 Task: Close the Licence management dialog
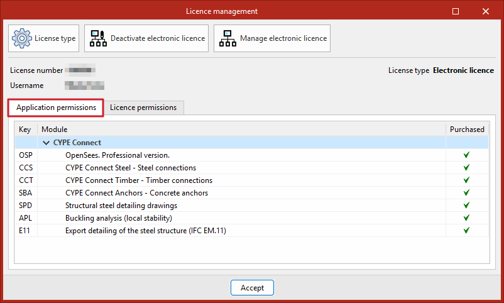tap(486, 11)
